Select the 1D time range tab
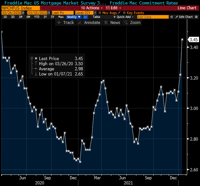This screenshot has width=200, height=186. point(5,17)
